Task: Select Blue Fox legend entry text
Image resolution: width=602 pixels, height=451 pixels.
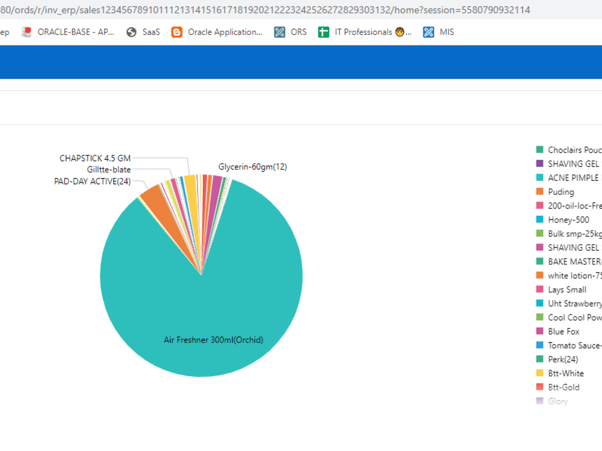Action: pos(563,331)
